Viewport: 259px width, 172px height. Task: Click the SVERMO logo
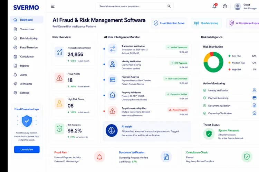[26, 8]
